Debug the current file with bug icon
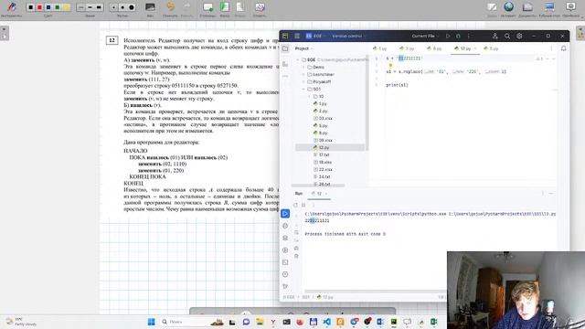 [458, 36]
